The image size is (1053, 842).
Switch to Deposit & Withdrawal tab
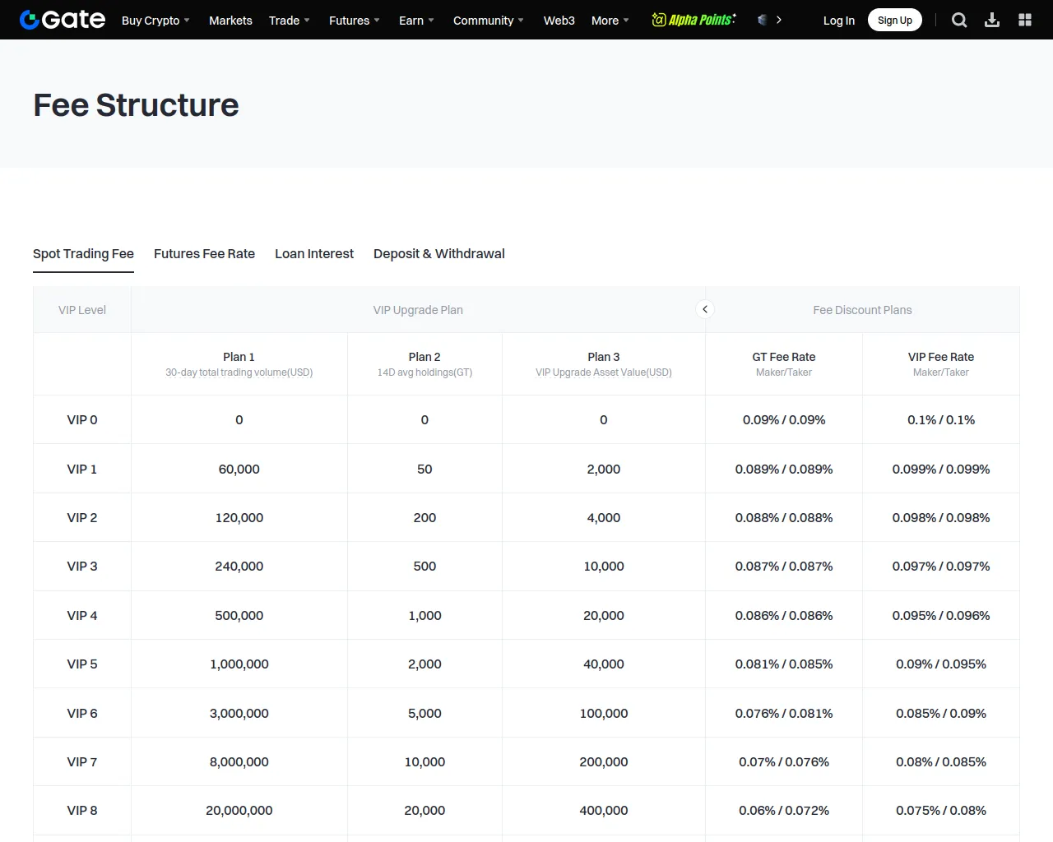pos(439,254)
